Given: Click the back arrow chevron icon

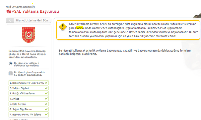Looking at the screenshot, I should (10, 20).
